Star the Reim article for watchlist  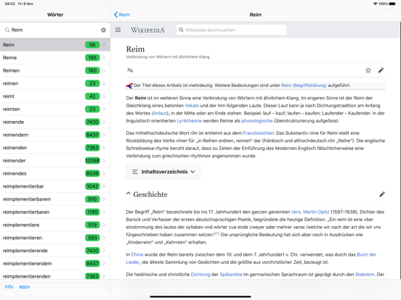tap(368, 70)
